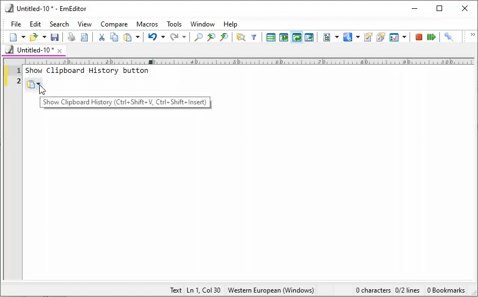Click the Copy icon in toolbar
478x297 pixels.
pos(114,37)
